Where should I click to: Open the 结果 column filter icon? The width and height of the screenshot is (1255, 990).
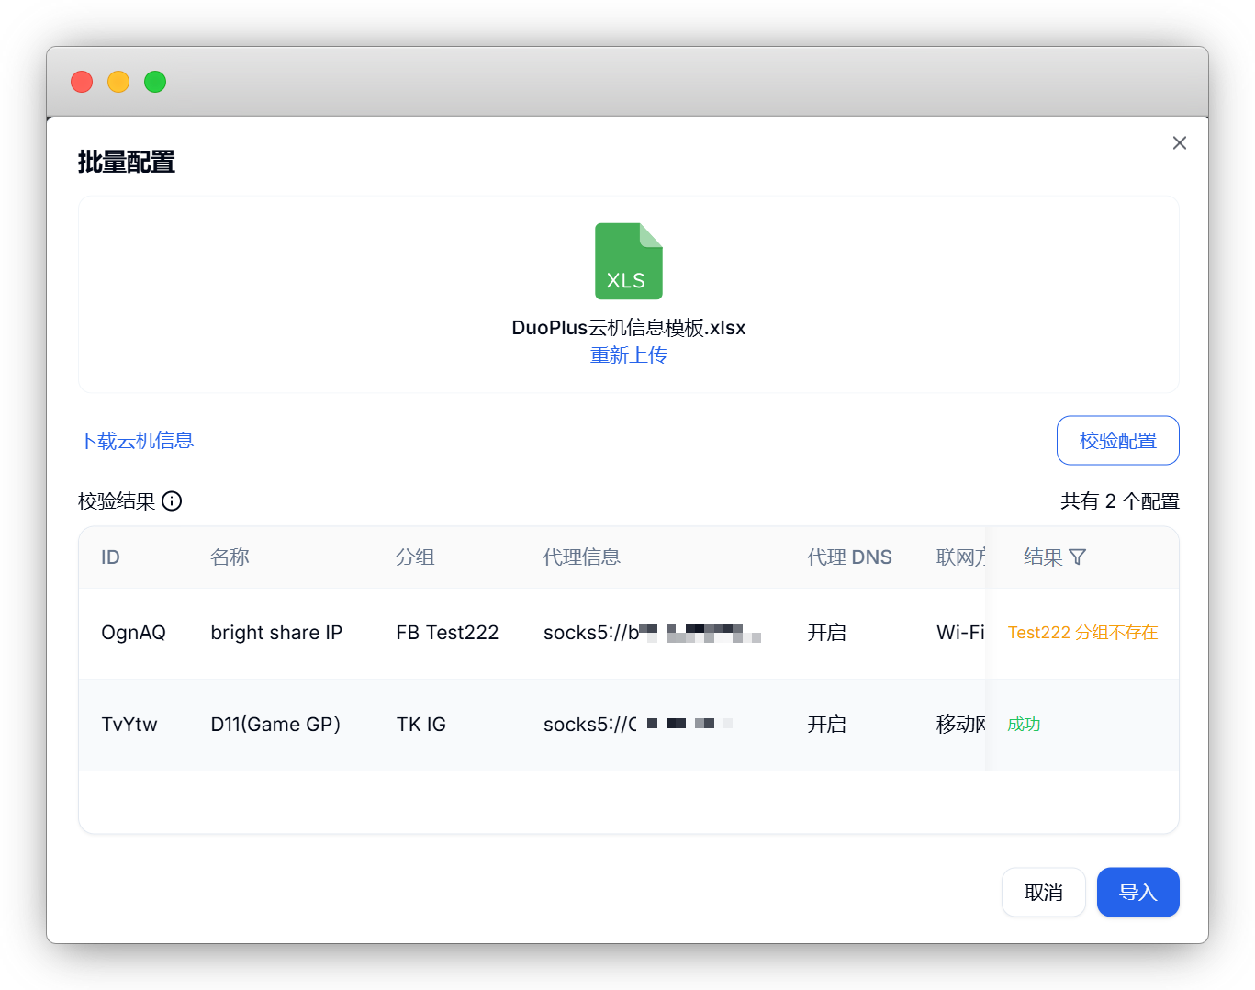tap(1078, 557)
